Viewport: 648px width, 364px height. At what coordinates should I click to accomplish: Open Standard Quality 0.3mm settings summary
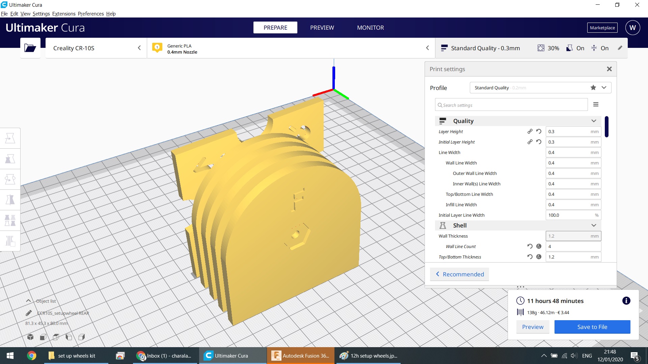pos(531,48)
